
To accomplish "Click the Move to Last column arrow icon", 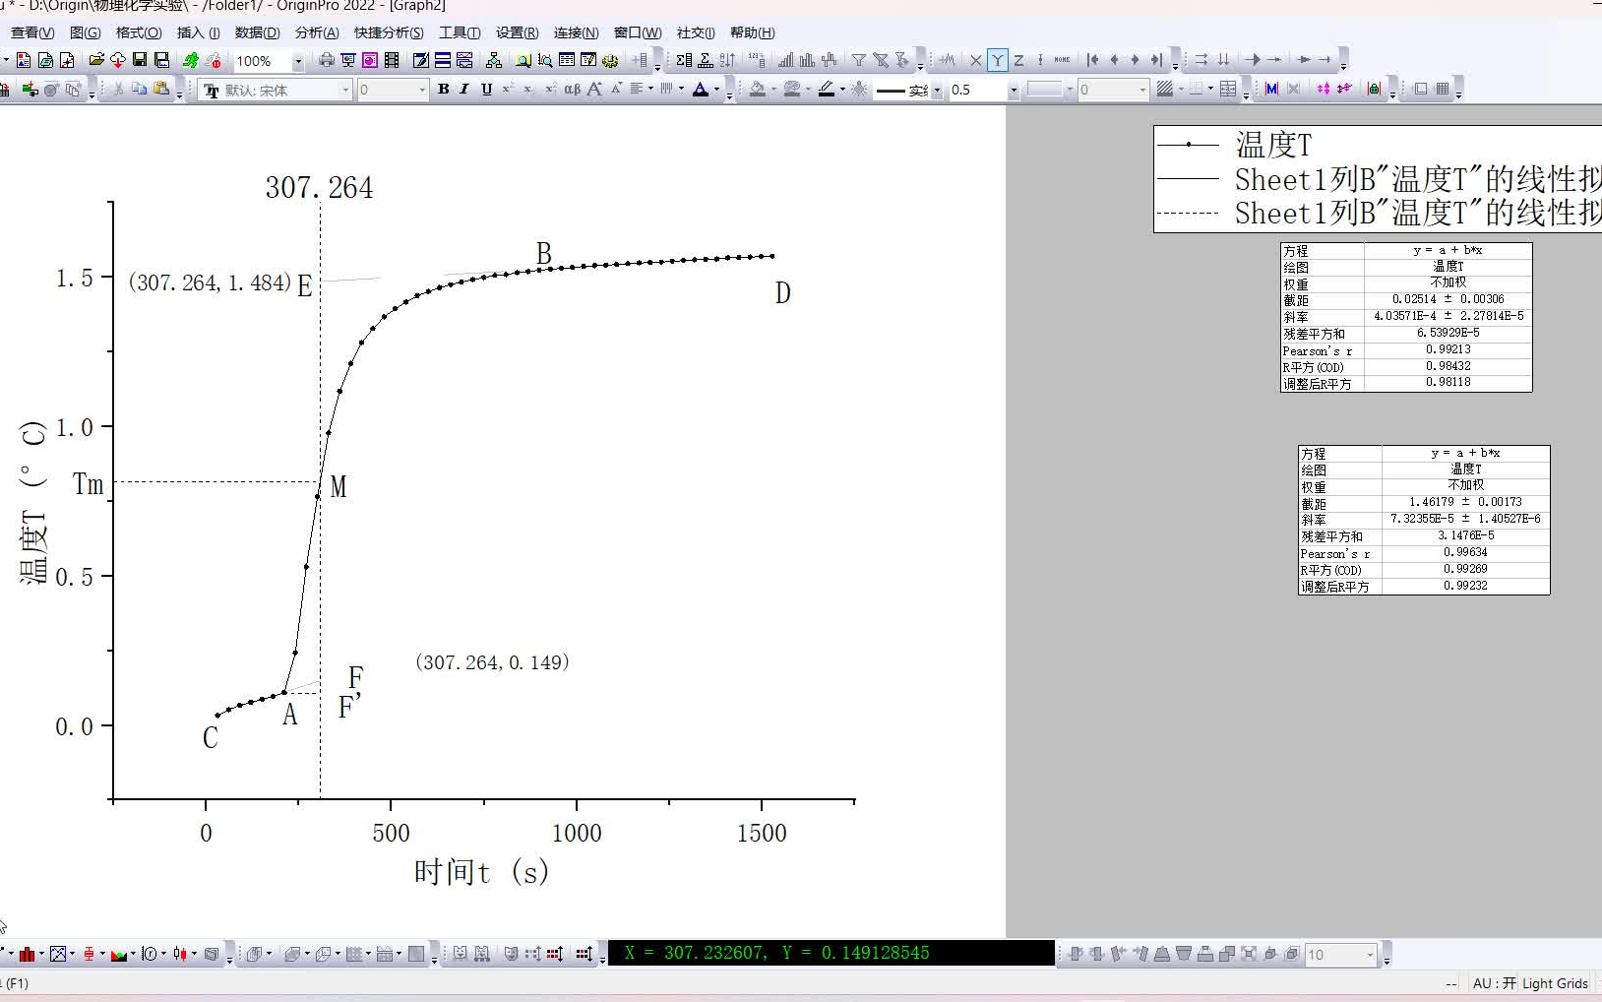I will point(1156,60).
